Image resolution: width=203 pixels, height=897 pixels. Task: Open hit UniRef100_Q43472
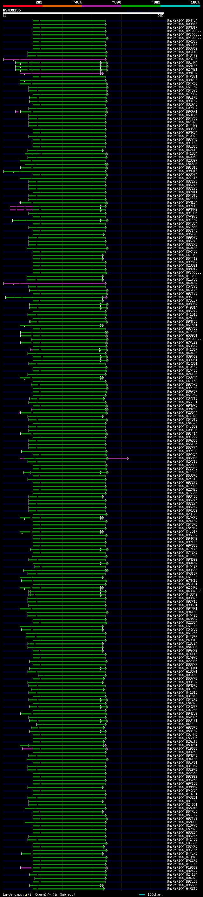[182, 55]
